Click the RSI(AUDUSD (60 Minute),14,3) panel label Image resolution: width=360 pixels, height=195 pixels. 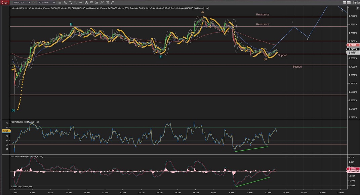click(25, 122)
